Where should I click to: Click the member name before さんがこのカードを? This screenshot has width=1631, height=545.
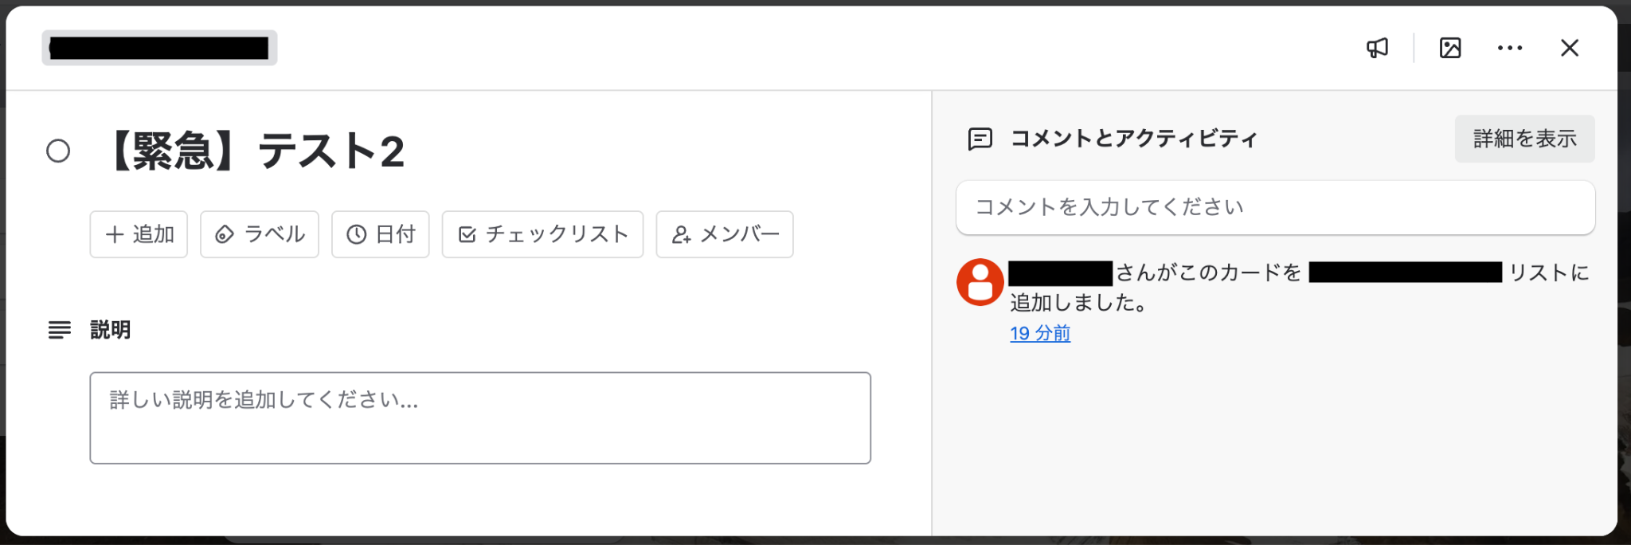1060,272
